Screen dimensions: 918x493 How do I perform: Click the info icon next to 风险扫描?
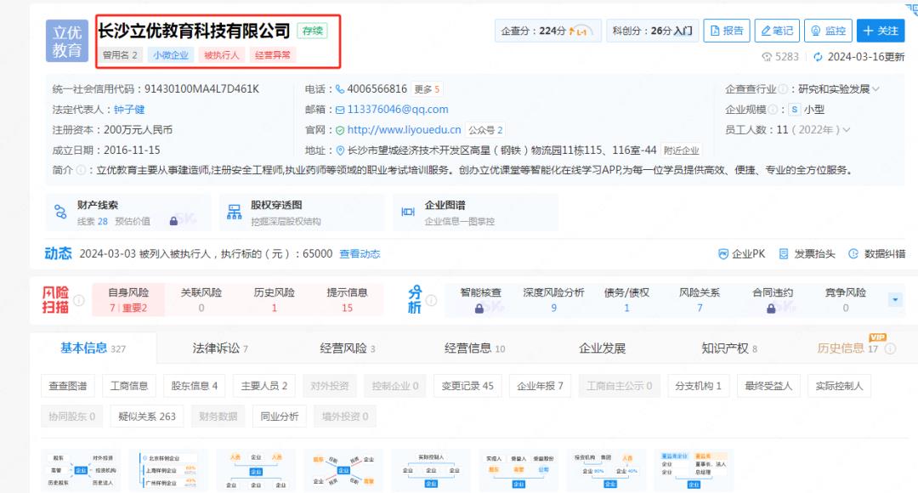pyautogui.click(x=79, y=300)
